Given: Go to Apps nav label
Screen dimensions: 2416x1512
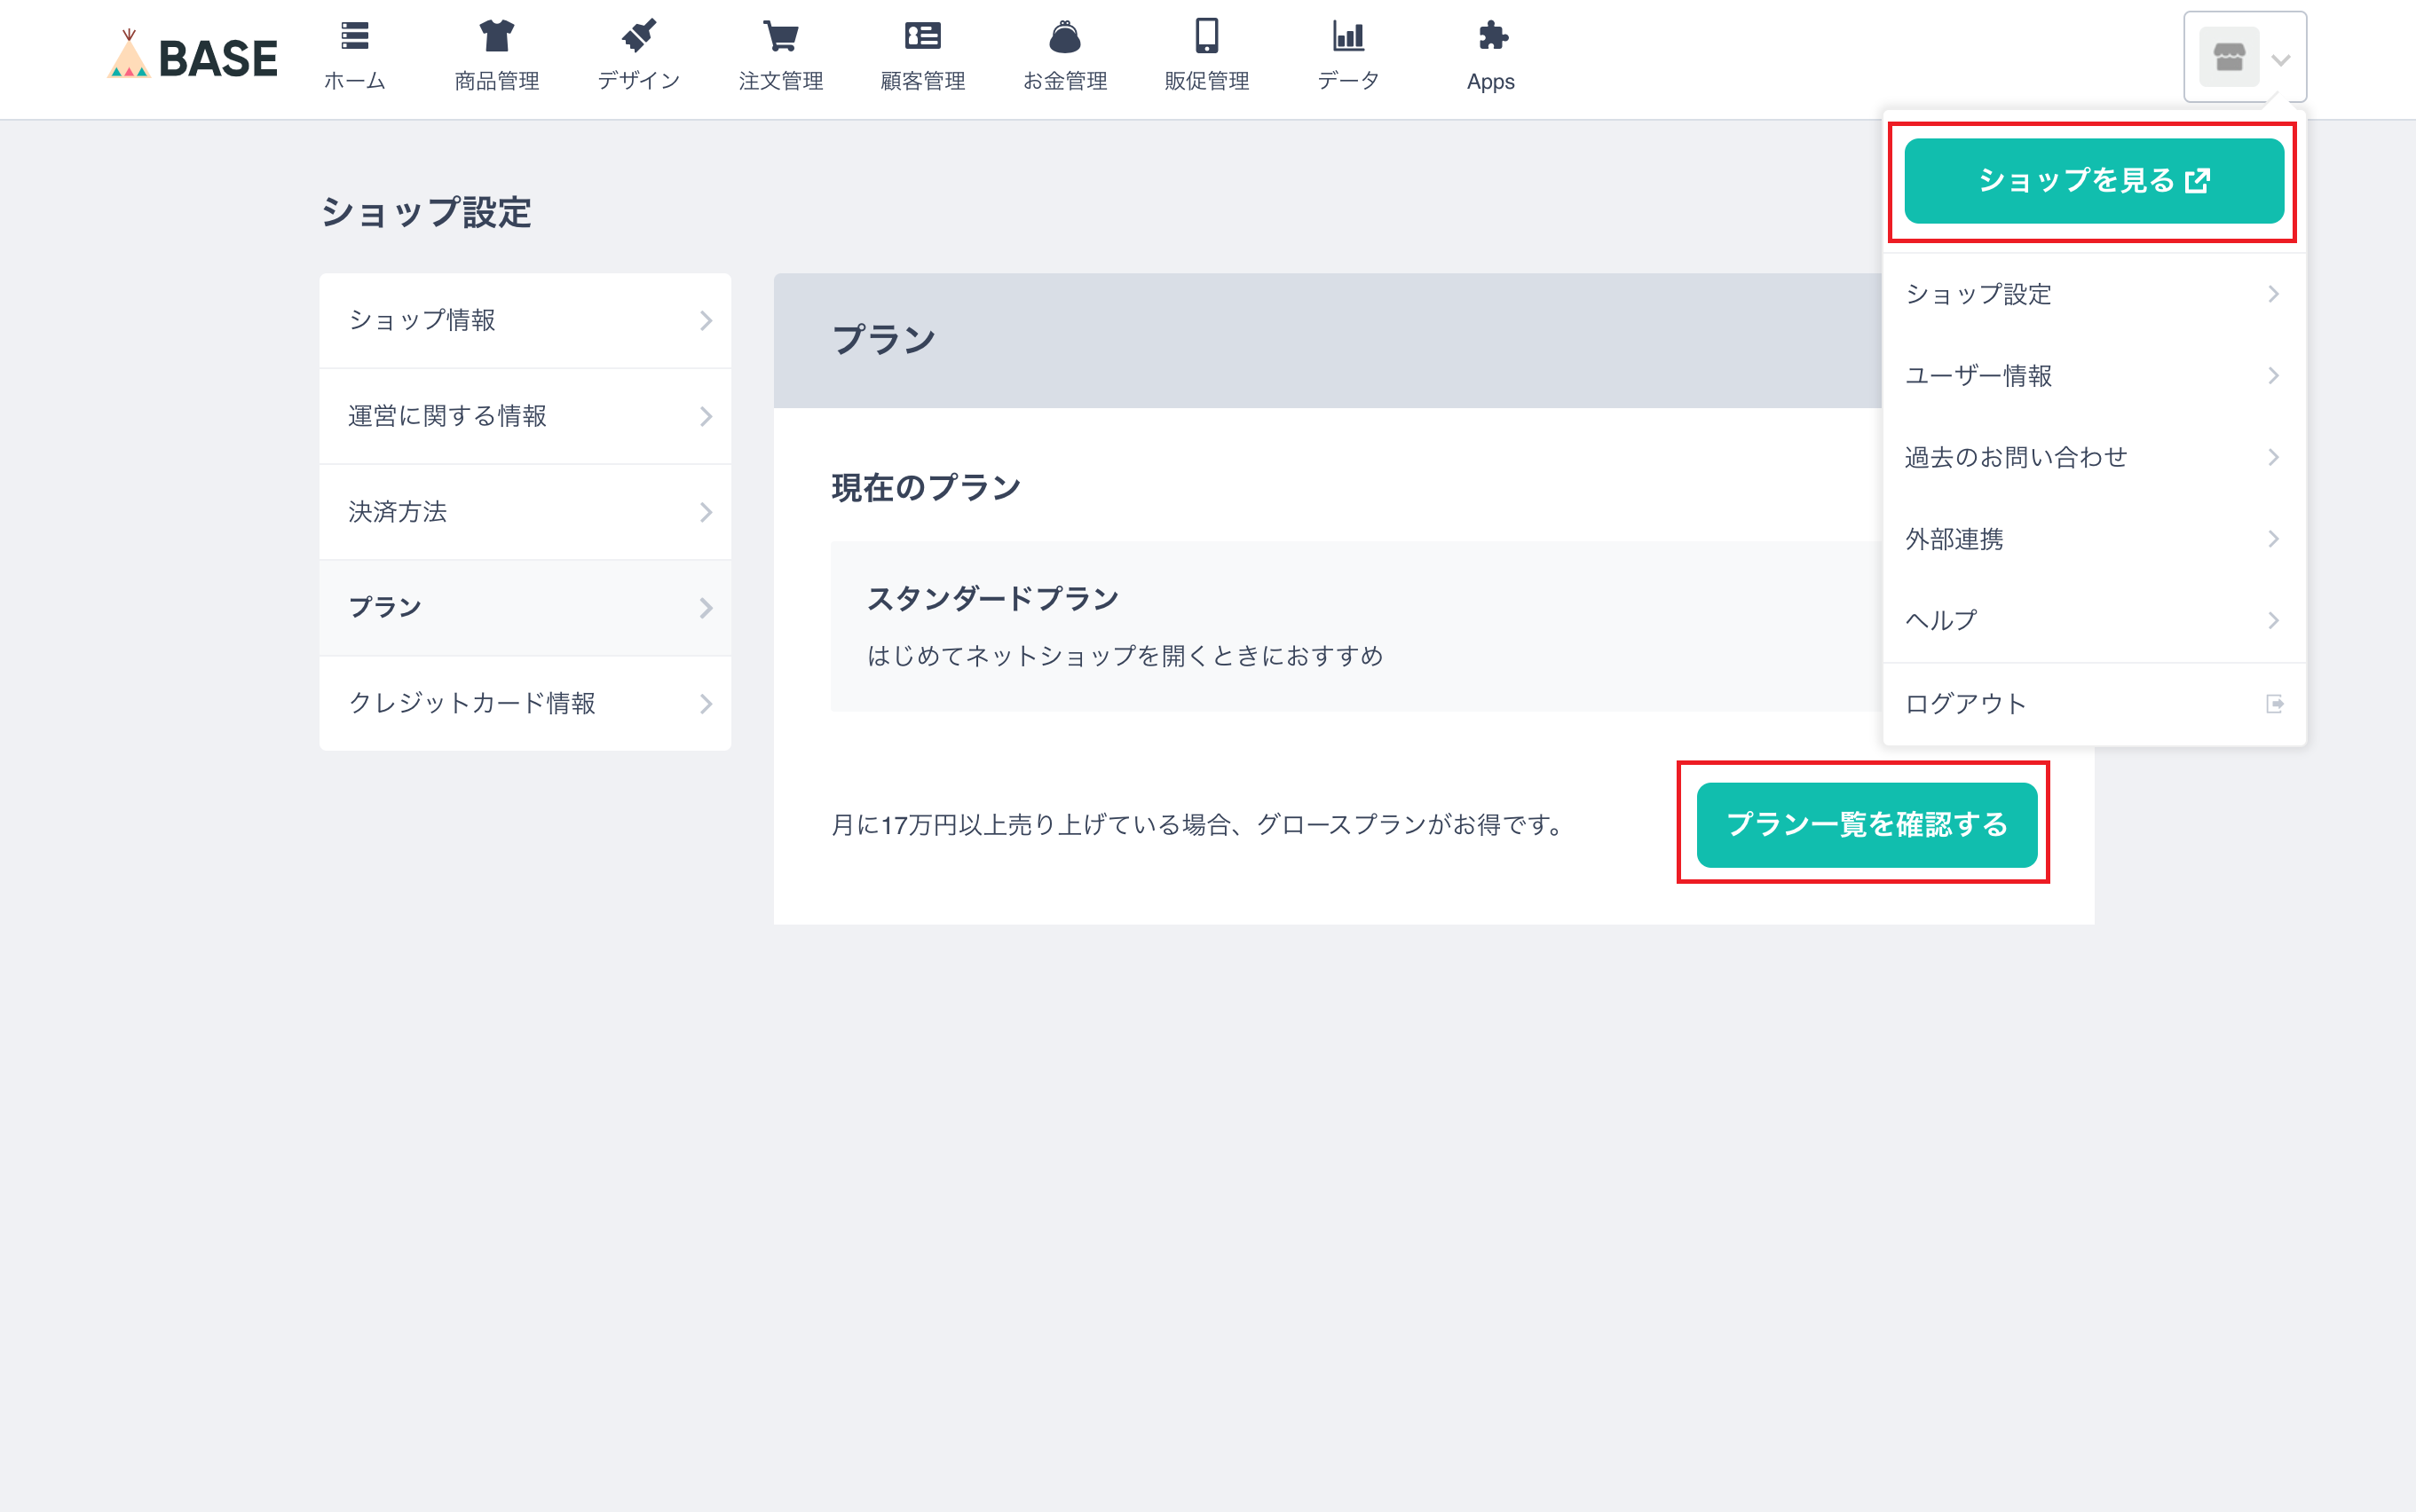Looking at the screenshot, I should [1491, 82].
